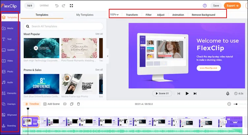Record voiceover with the microphone icon
Image resolution: width=248 pixels, height=135 pixels.
click(x=228, y=94)
